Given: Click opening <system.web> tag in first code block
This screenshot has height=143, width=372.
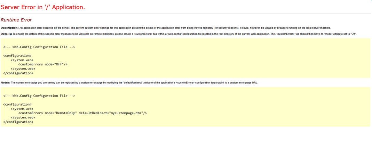Looking at the screenshot, I should (22, 60).
